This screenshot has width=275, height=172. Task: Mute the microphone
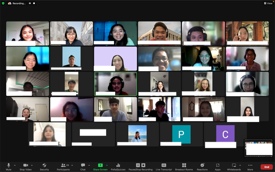pyautogui.click(x=9, y=167)
